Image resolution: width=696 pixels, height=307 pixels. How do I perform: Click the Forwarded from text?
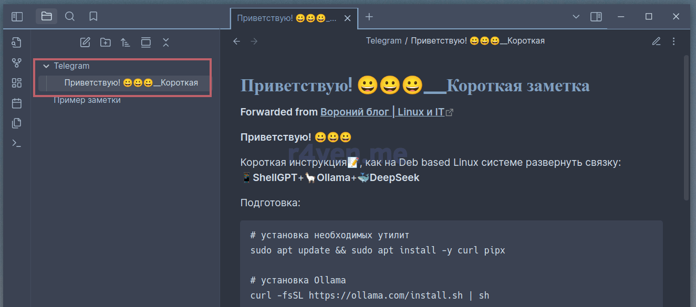point(279,112)
